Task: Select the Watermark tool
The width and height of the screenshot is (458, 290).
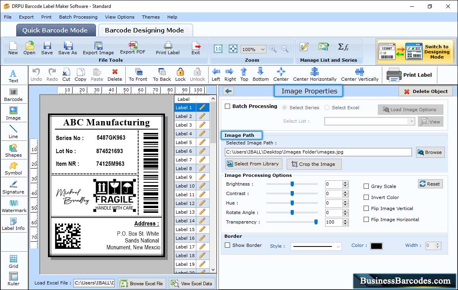Action: tap(14, 206)
